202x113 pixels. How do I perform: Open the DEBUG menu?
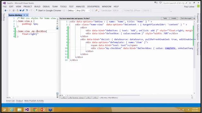point(46,7)
